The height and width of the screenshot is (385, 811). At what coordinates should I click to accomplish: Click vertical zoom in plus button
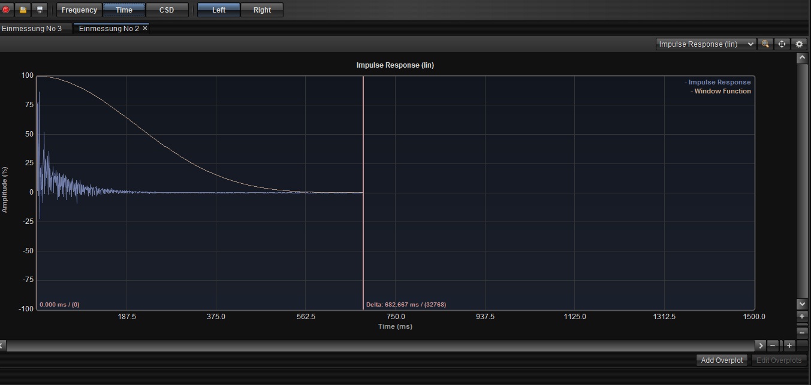[x=802, y=316]
